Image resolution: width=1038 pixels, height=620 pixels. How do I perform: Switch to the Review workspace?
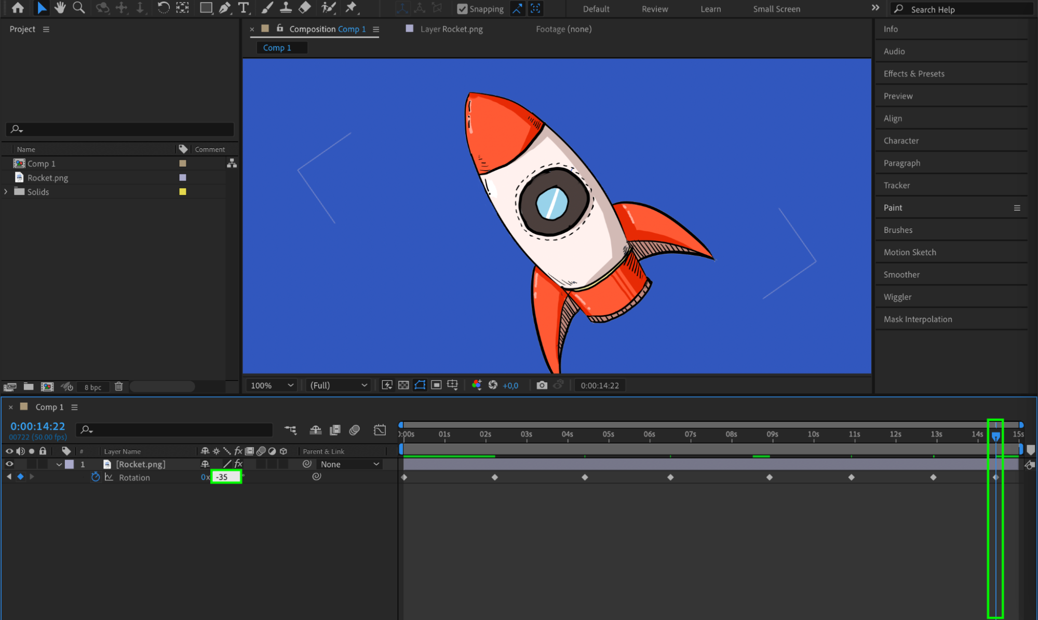654,9
